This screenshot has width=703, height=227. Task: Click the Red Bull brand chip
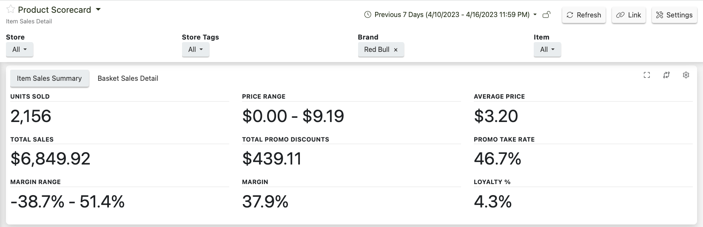[x=376, y=50]
